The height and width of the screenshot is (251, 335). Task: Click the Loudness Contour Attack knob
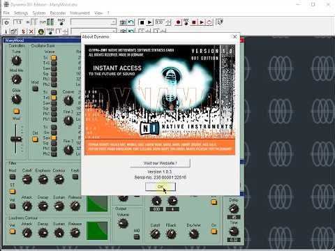click(27, 232)
